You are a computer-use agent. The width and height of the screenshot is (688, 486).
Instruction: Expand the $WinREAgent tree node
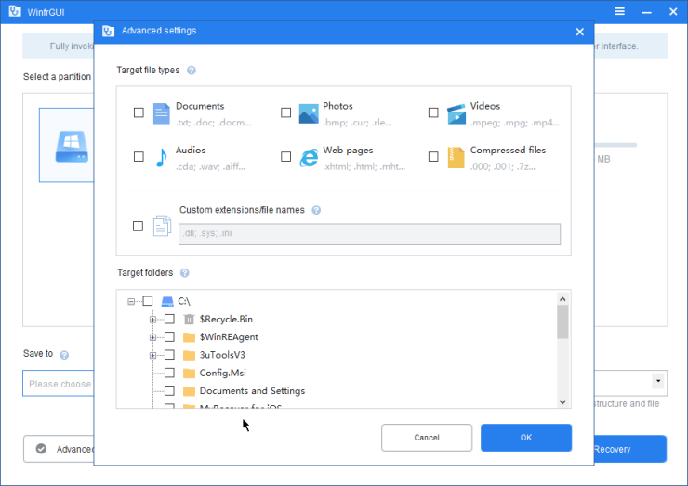tap(152, 337)
